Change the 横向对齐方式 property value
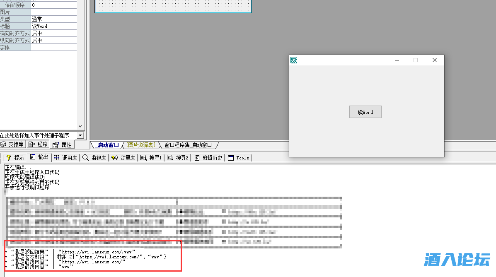Screen dimensions: 496x277 [x=54, y=33]
